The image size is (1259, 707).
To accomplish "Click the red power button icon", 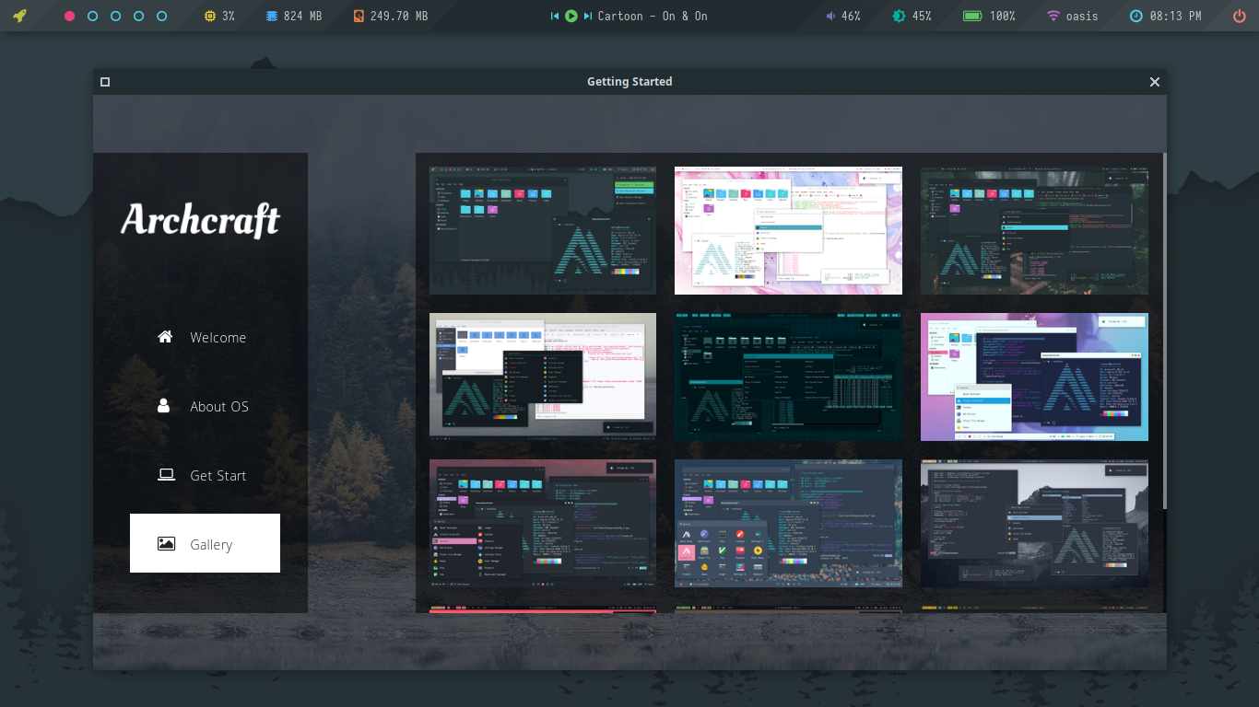I will pyautogui.click(x=1240, y=17).
